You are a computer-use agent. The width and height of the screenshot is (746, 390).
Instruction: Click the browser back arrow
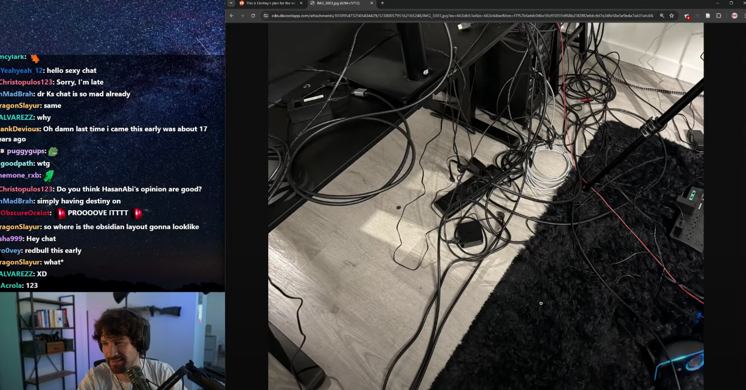231,15
